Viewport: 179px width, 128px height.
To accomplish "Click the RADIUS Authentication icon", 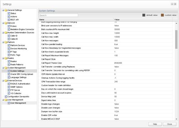I will tap(9, 84).
